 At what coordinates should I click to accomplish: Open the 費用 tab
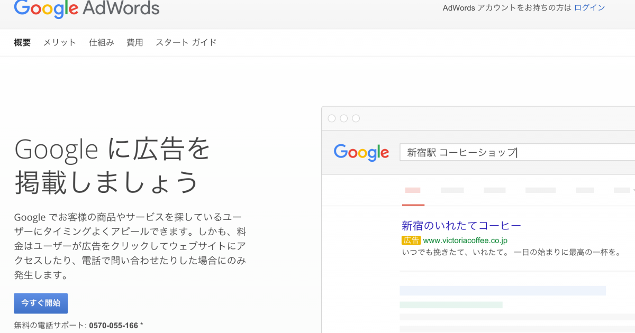click(x=135, y=42)
